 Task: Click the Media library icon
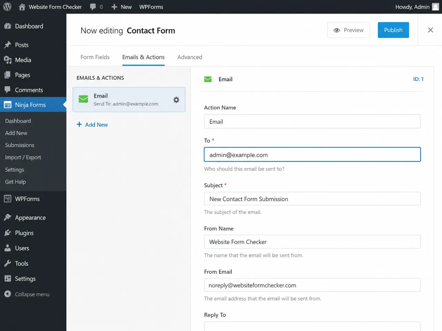(8, 60)
